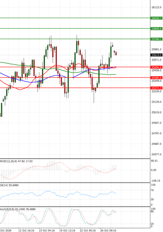Select the MACD(12,26,9) indicator label
This screenshot has height=232, width=163.
coord(16,161)
